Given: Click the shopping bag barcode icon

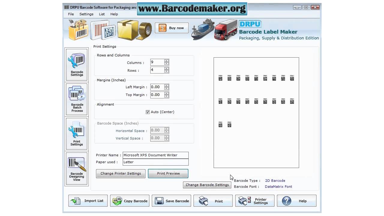Looking at the screenshot, I should (x=78, y=30).
